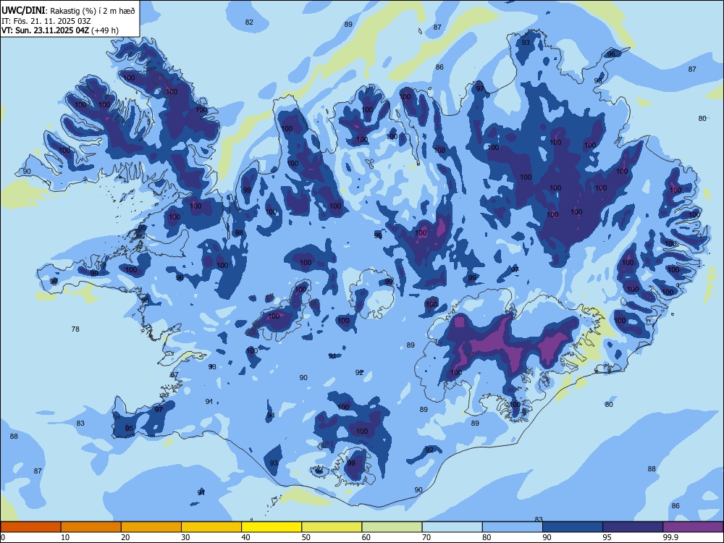Pick the amber 20–30 legend swatch
Viewport: 724px width, 543px height.
point(151,527)
